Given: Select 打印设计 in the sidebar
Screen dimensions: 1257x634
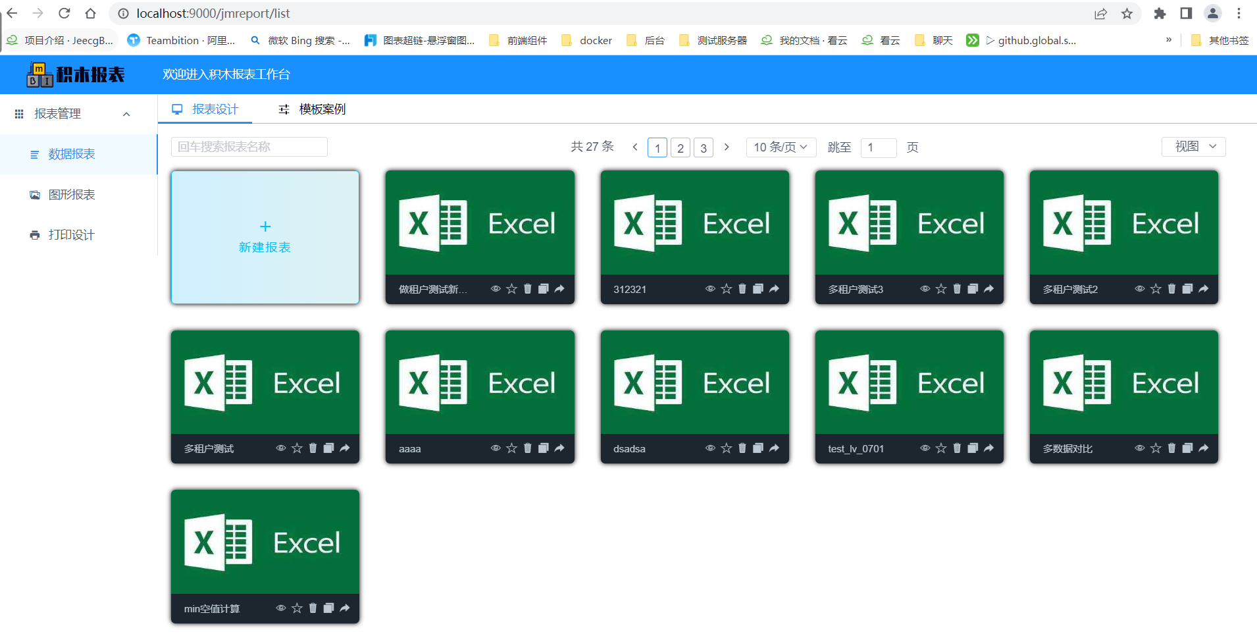Looking at the screenshot, I should [78, 235].
